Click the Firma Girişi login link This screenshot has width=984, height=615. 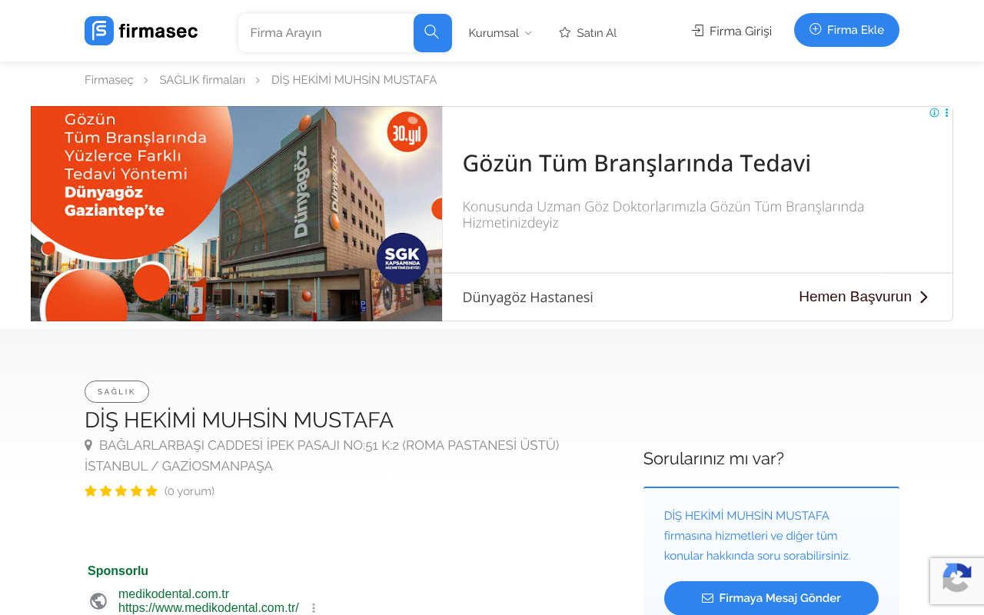click(732, 31)
